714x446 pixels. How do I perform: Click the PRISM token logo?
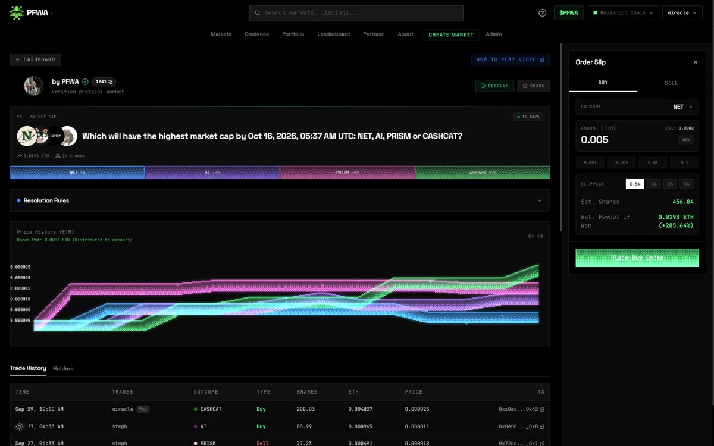(x=57, y=136)
